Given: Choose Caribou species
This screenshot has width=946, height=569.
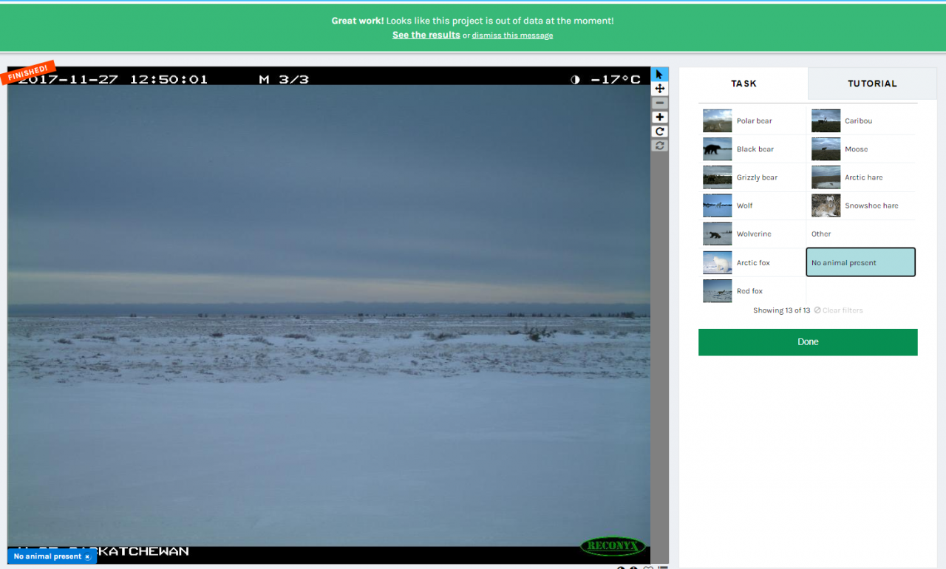Looking at the screenshot, I should [861, 120].
